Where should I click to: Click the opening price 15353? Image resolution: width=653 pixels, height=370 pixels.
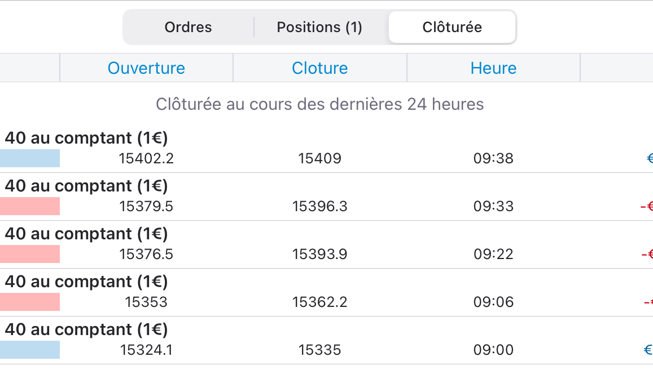coord(146,302)
